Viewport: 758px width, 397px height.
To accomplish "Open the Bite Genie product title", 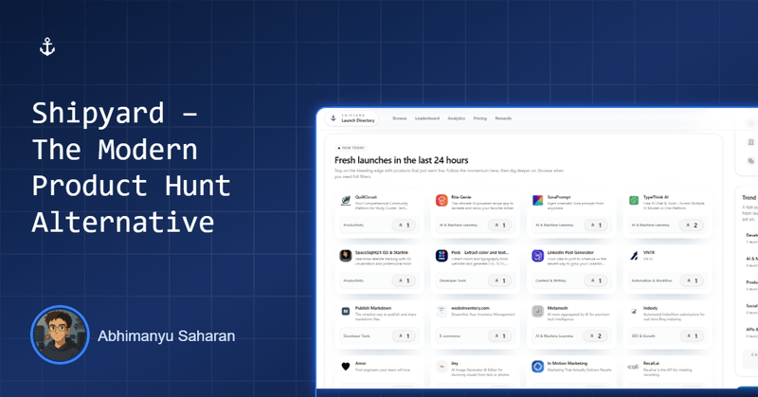I will pos(461,197).
